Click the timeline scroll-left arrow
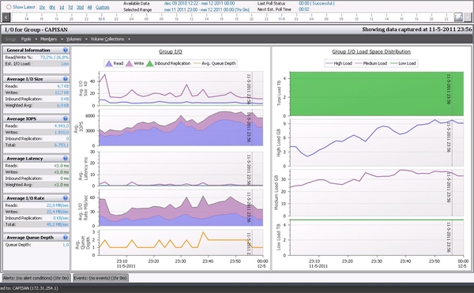The width and height of the screenshot is (474, 293). pyautogui.click(x=6, y=17)
